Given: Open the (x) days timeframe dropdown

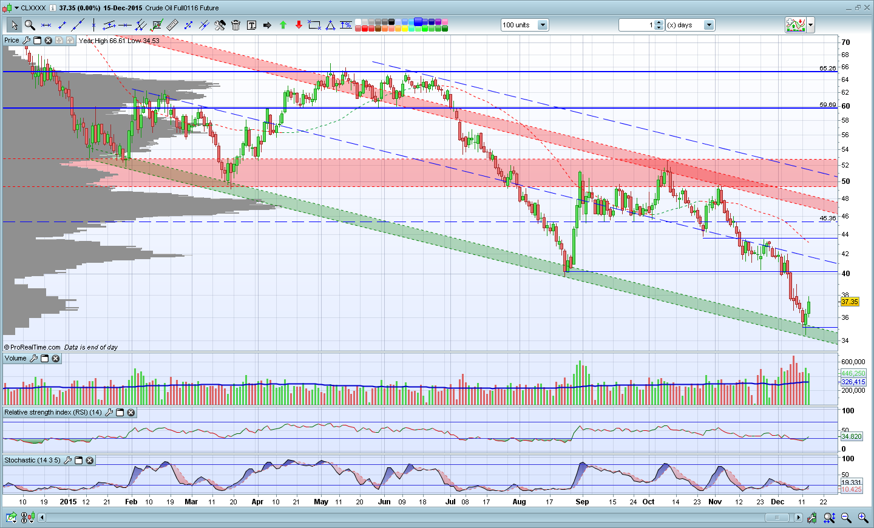Looking at the screenshot, I should point(709,25).
